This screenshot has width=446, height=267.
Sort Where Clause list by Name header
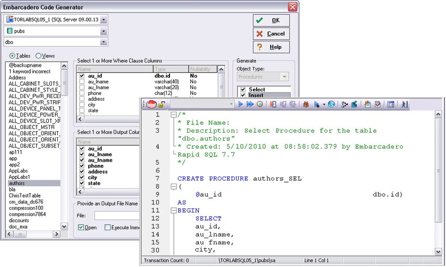115,69
